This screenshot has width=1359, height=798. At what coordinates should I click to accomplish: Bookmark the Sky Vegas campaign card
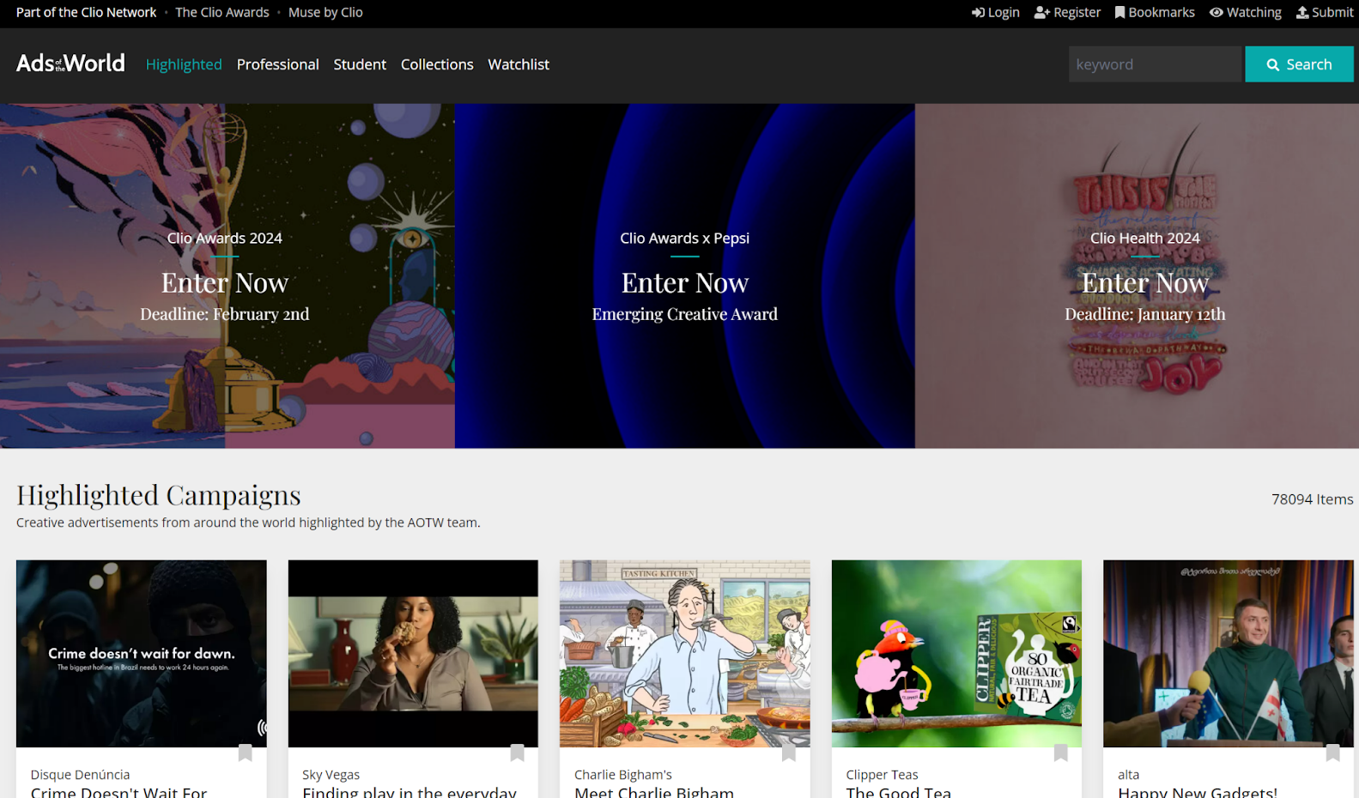(517, 753)
